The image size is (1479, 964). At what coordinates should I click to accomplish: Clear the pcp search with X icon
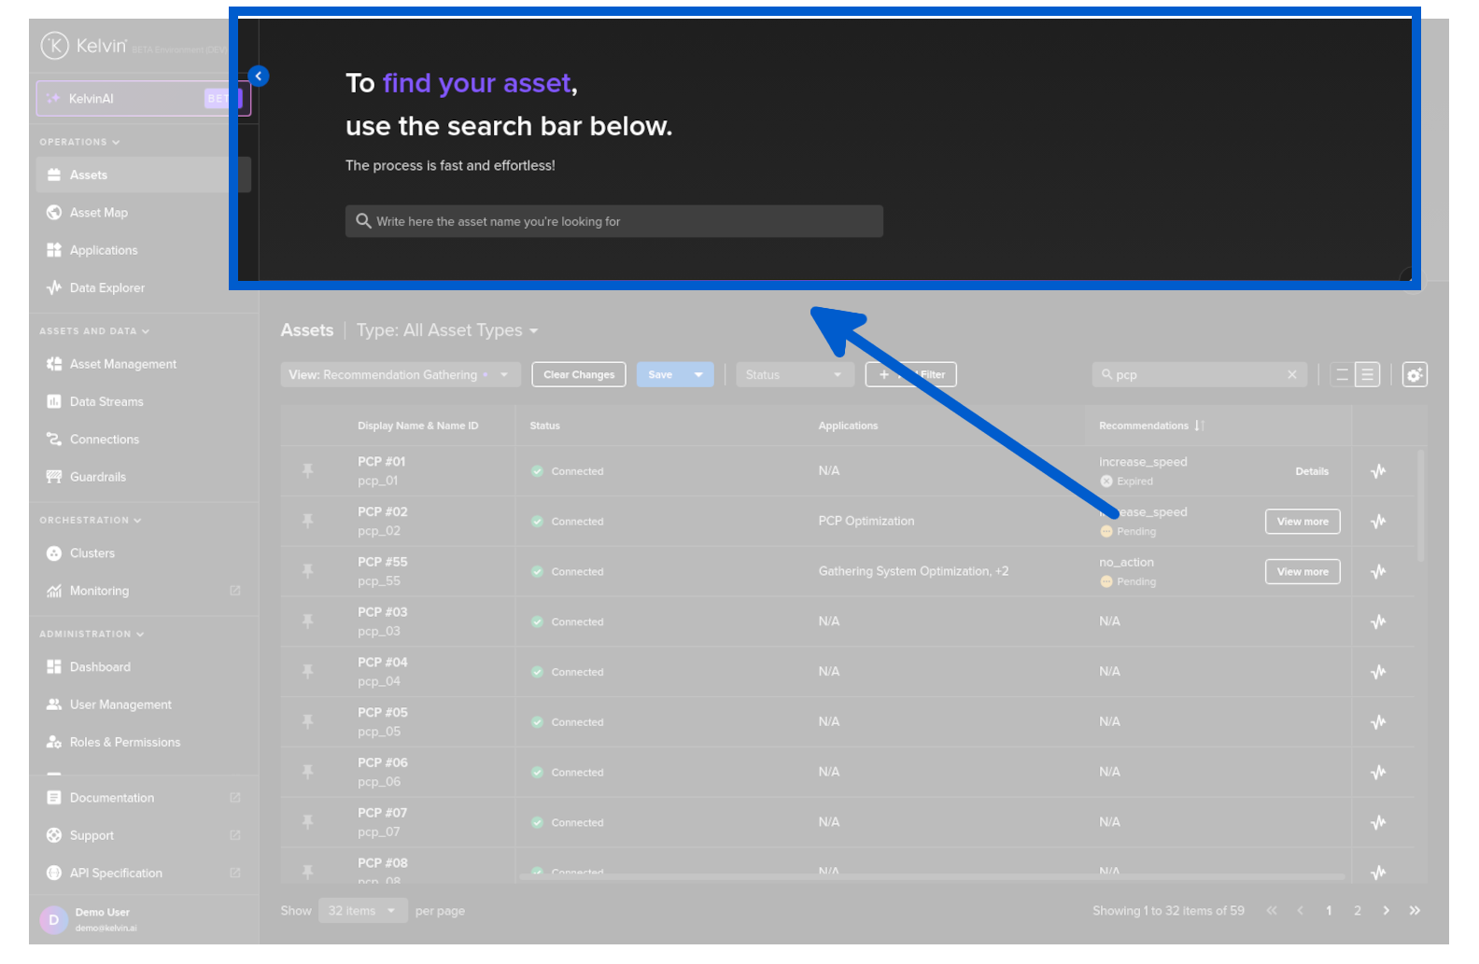tap(1292, 375)
